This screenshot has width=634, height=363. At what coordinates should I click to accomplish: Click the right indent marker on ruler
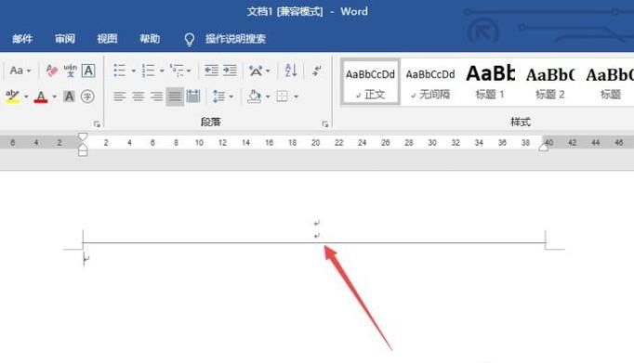click(x=544, y=148)
